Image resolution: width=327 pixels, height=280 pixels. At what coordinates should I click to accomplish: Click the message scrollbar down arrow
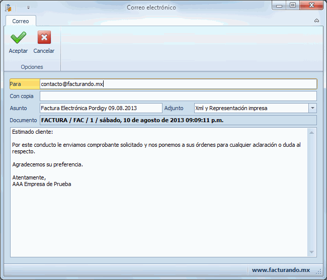tap(312, 252)
